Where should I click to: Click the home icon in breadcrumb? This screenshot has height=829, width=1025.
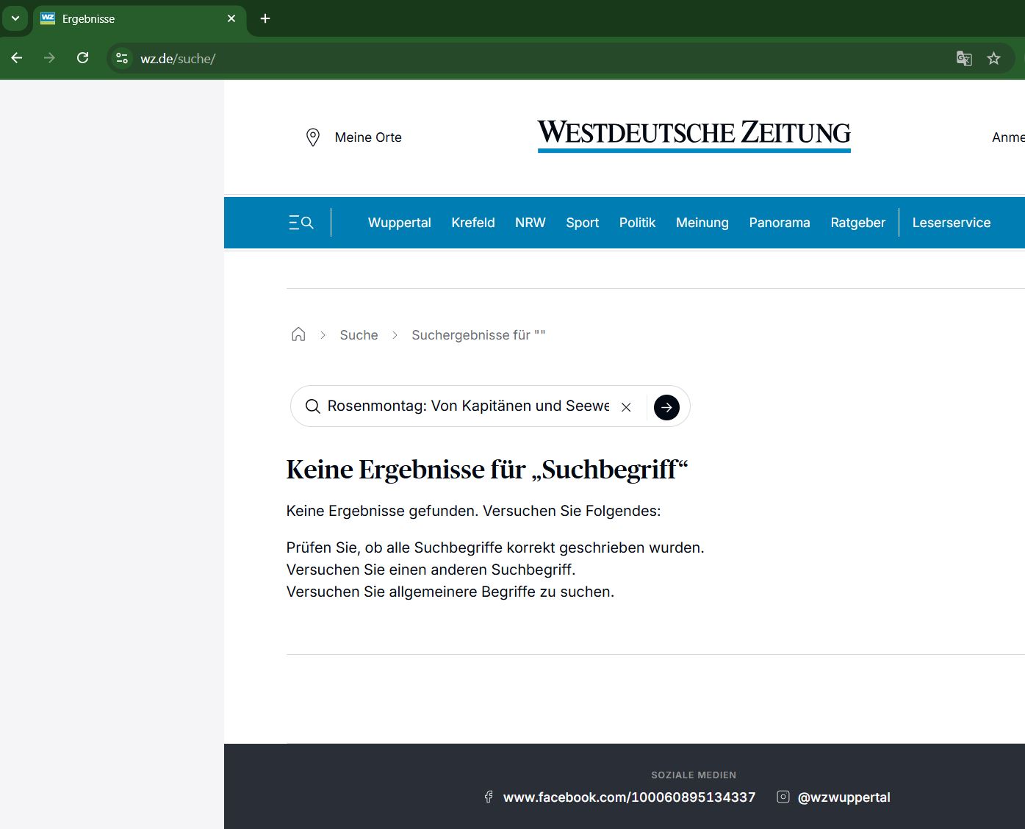[298, 335]
